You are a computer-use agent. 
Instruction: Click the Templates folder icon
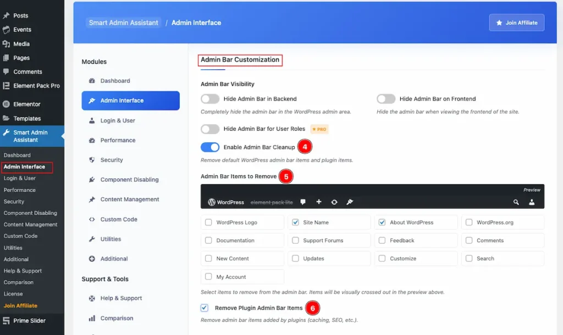coord(6,118)
